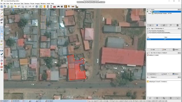Image resolution: width=182 pixels, height=102 pixels.
Task: Toggle the Layers panel pin/detach button
Action: pyautogui.click(x=179, y=9)
